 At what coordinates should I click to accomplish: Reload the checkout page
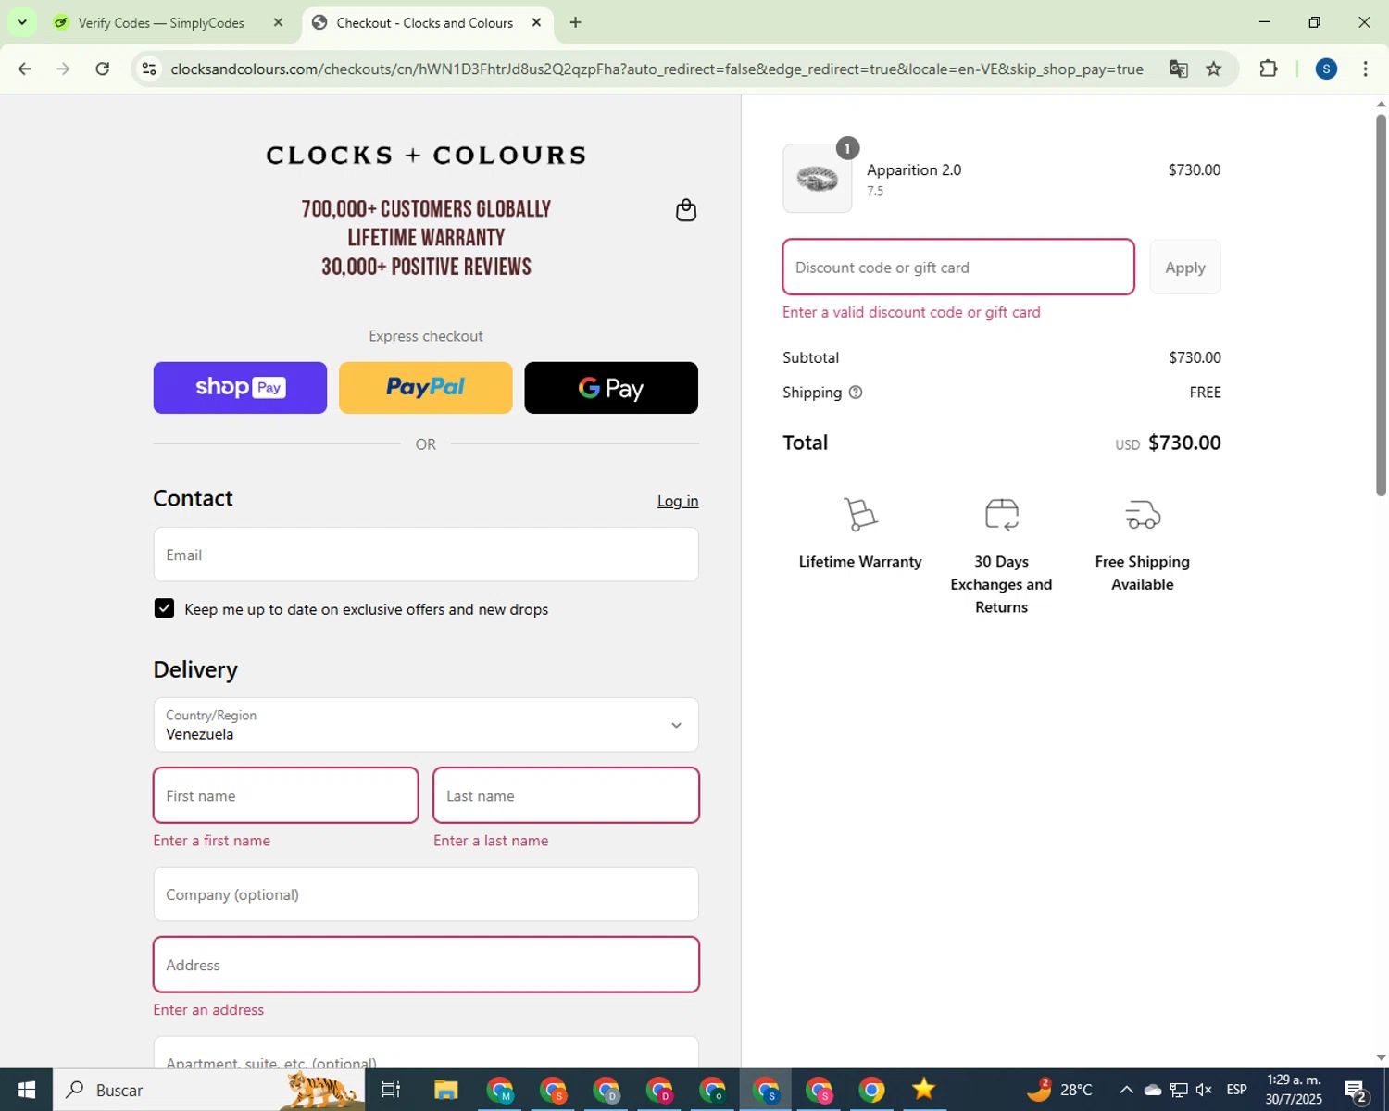[103, 69]
